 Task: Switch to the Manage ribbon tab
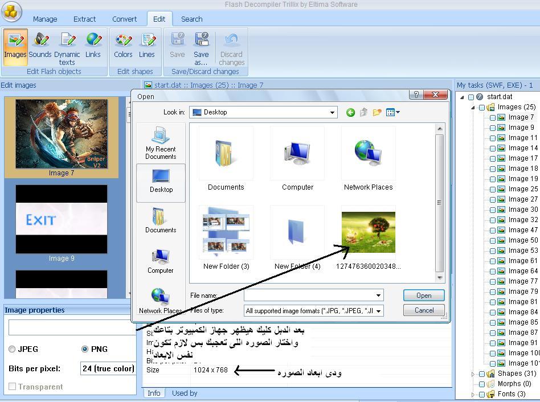point(45,19)
